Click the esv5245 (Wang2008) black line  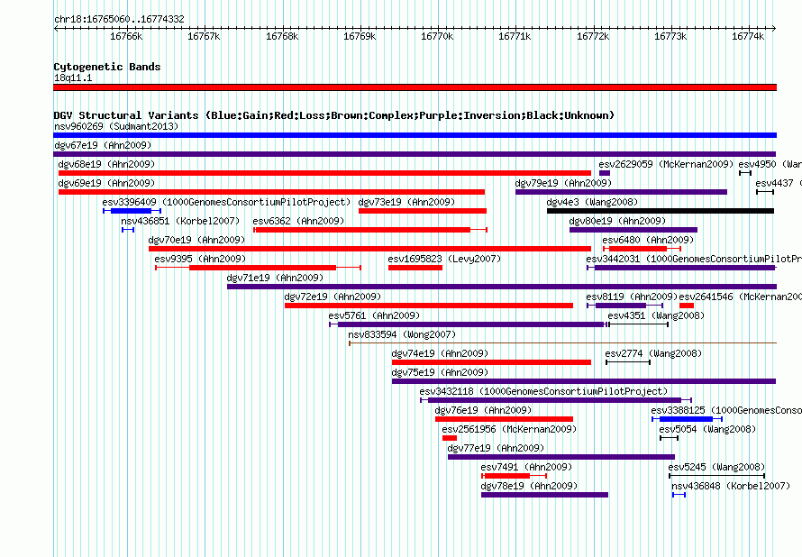tap(716, 476)
